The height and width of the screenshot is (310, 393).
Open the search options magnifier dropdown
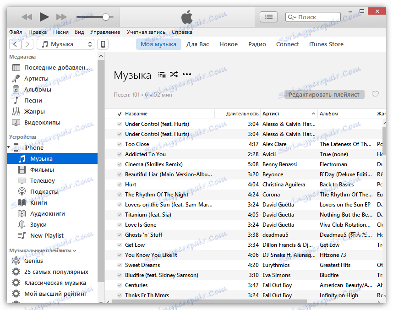click(x=292, y=17)
